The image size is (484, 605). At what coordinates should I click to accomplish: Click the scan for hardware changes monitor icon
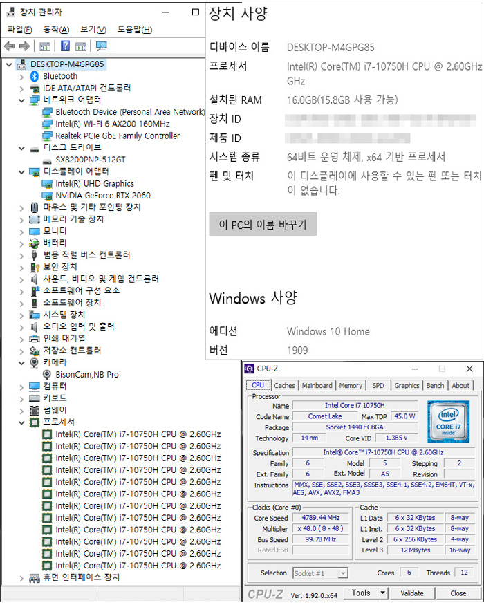pyautogui.click(x=101, y=46)
